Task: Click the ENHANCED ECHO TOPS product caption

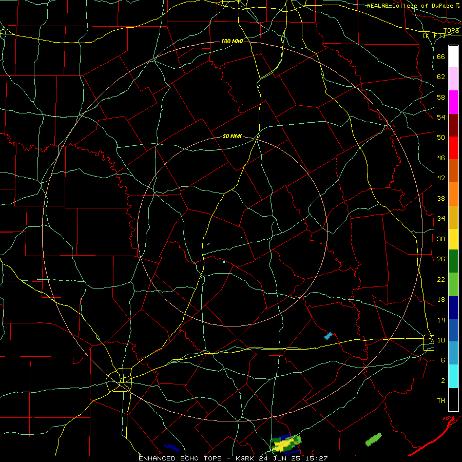Action: point(180,458)
